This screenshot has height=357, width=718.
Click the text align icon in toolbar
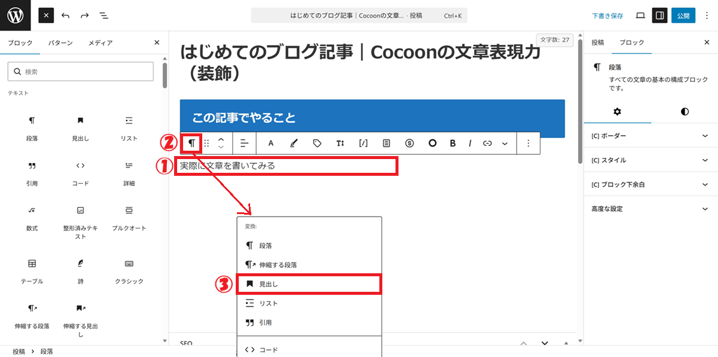coord(244,144)
